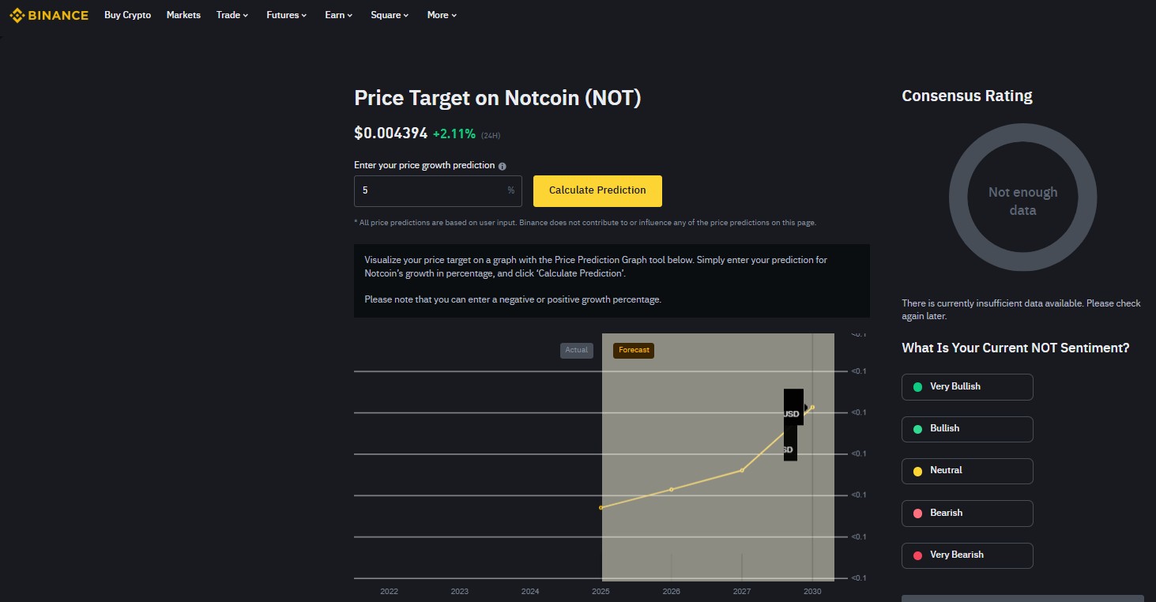The image size is (1156, 602).
Task: Click the 2025 forecast data point
Action: click(x=601, y=507)
